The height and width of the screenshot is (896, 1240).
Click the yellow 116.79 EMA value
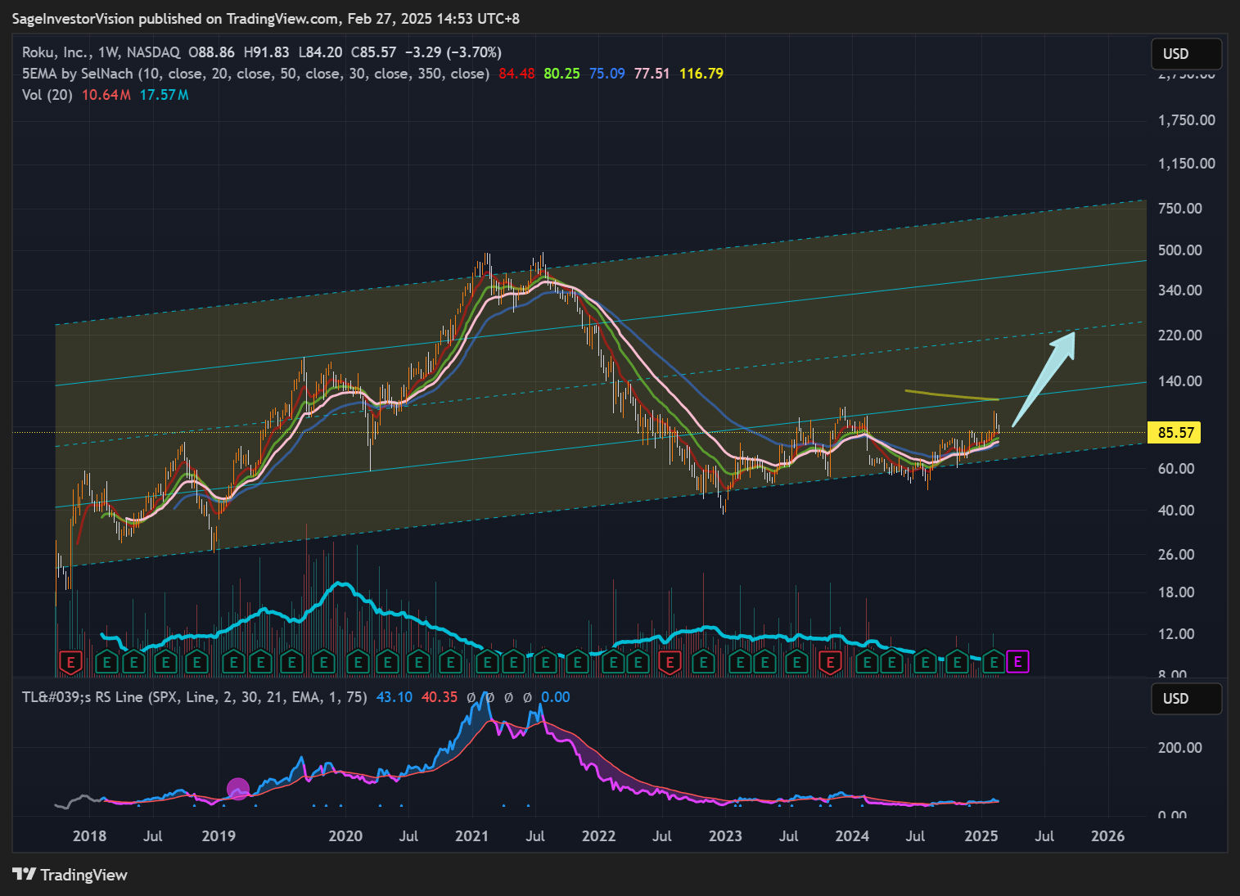click(x=701, y=74)
